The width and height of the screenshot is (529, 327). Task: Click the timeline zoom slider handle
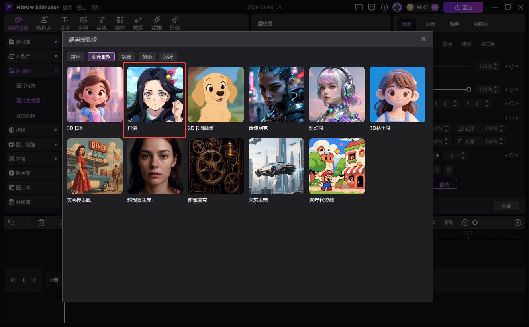474,223
